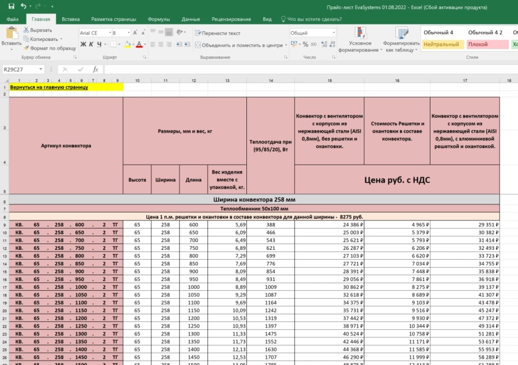Screen dimensions: 518x365
Task: Expand the Name Box dropdown arrow
Action: [x=41, y=69]
